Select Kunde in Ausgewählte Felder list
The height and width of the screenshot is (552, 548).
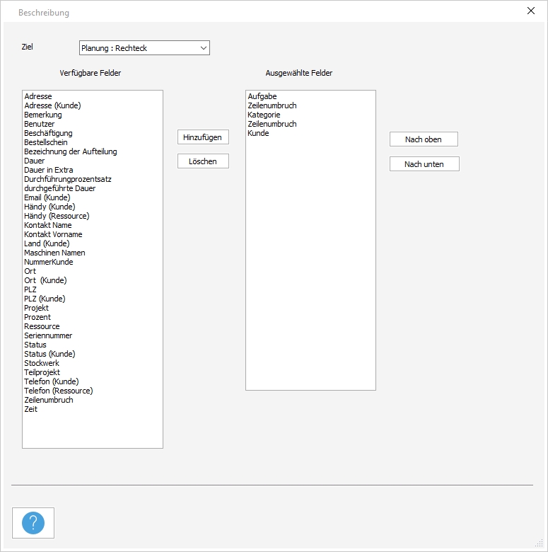coord(259,133)
